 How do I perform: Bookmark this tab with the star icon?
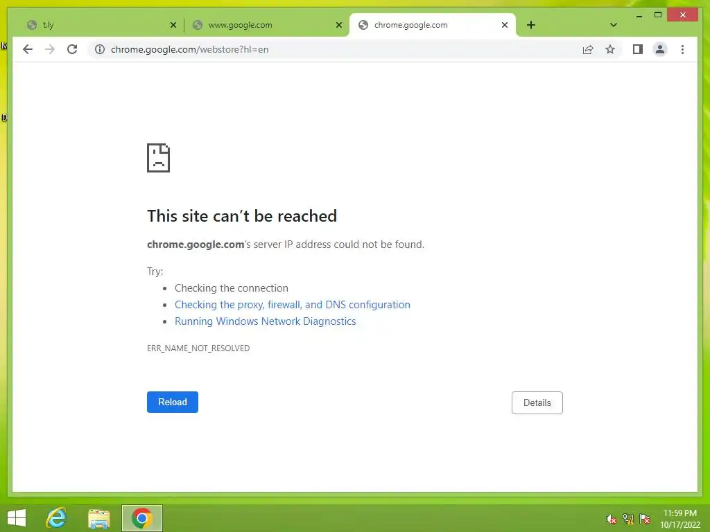pyautogui.click(x=610, y=49)
